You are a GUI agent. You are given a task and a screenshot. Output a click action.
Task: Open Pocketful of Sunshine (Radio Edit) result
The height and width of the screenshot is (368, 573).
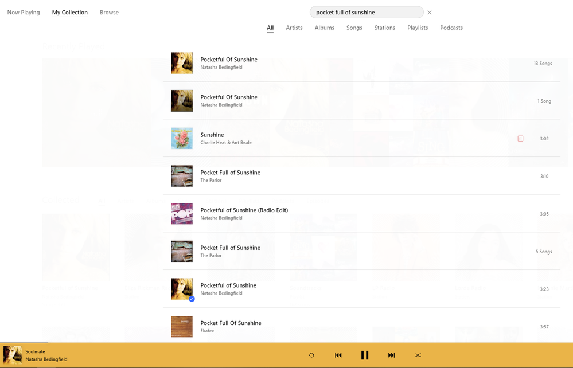point(244,210)
